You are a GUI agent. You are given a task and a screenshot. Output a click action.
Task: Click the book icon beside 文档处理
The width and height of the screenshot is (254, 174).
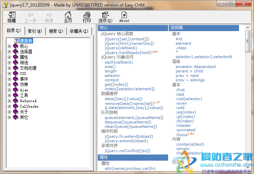[16, 68]
